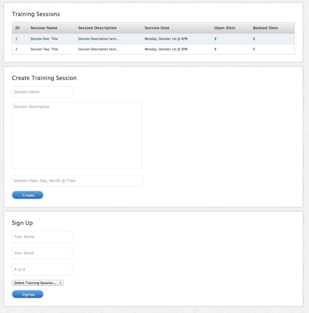309x313 pixels.
Task: Click the ID 2 cell
Action: (x=16, y=49)
